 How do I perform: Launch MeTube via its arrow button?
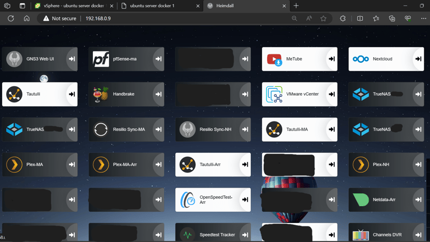click(332, 59)
